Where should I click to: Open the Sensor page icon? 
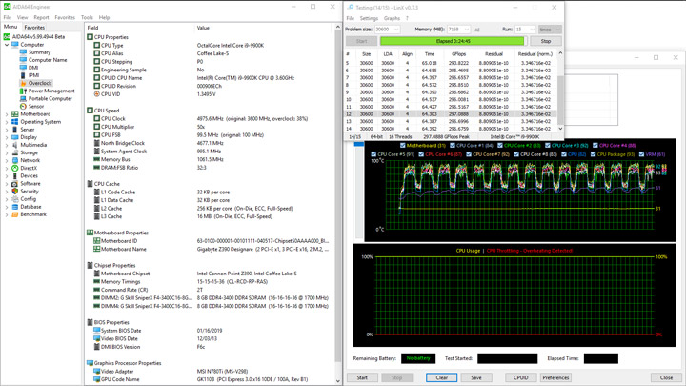pos(24,106)
